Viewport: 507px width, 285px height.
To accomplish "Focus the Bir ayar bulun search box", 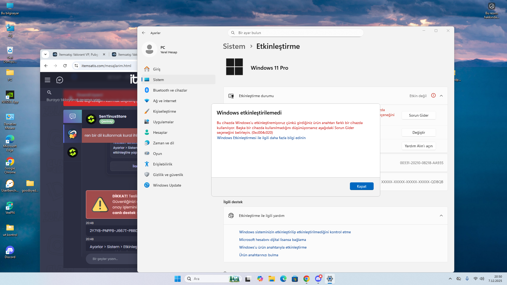I will 295,33.
